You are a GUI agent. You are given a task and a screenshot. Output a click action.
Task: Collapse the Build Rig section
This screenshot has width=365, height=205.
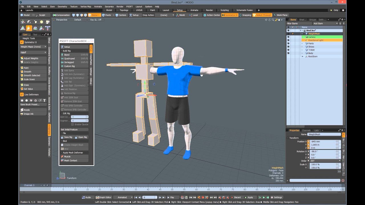(x=62, y=51)
